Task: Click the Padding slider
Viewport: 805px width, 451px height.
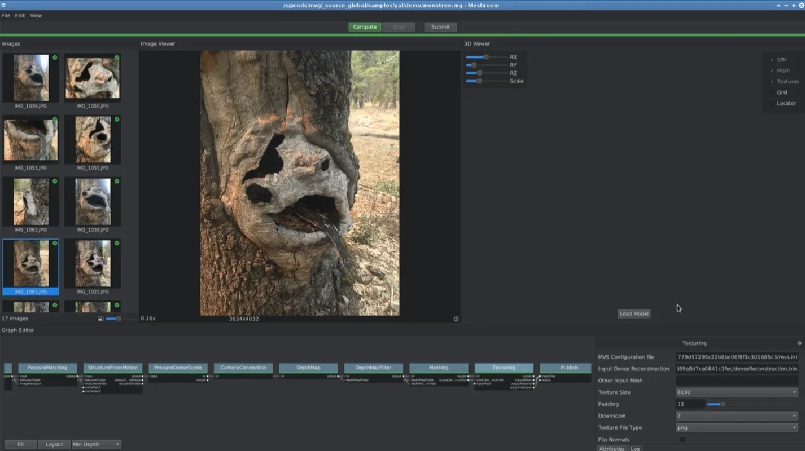Action: click(x=752, y=404)
